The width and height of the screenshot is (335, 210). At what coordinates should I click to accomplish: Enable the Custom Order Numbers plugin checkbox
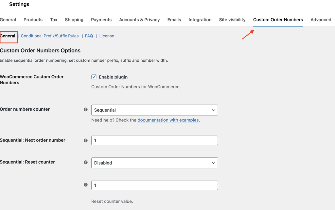[x=94, y=77]
